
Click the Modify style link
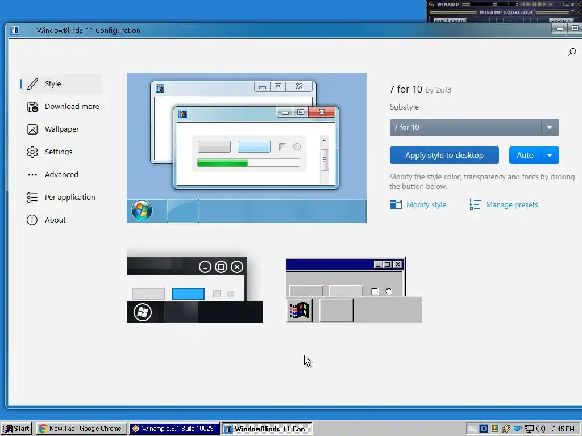426,204
